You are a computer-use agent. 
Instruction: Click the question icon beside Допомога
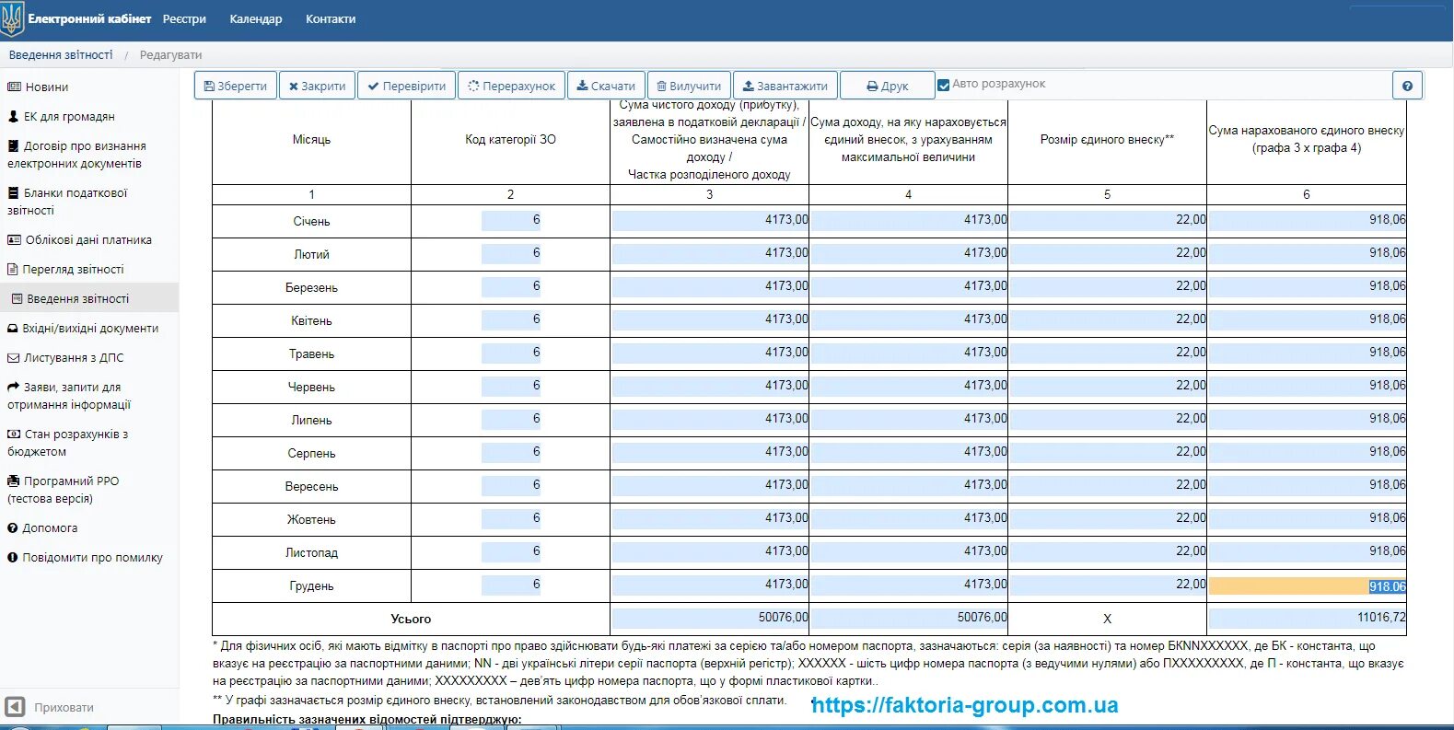13,527
